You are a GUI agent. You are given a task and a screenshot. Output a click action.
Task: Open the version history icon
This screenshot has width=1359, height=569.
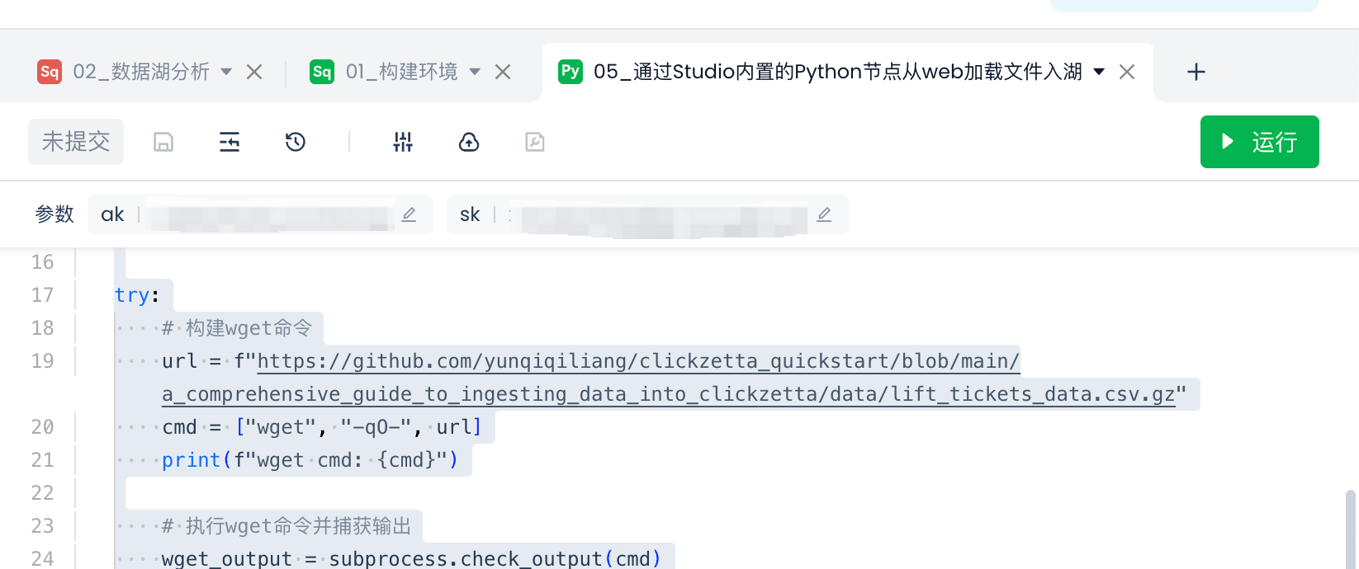pos(296,143)
